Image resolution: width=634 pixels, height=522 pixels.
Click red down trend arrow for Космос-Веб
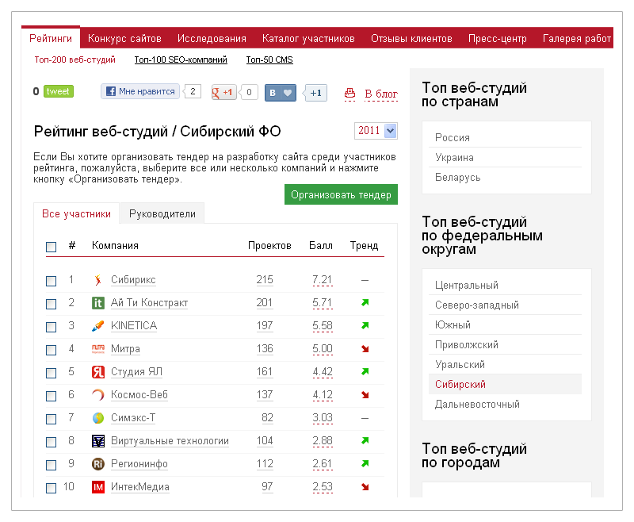[365, 395]
